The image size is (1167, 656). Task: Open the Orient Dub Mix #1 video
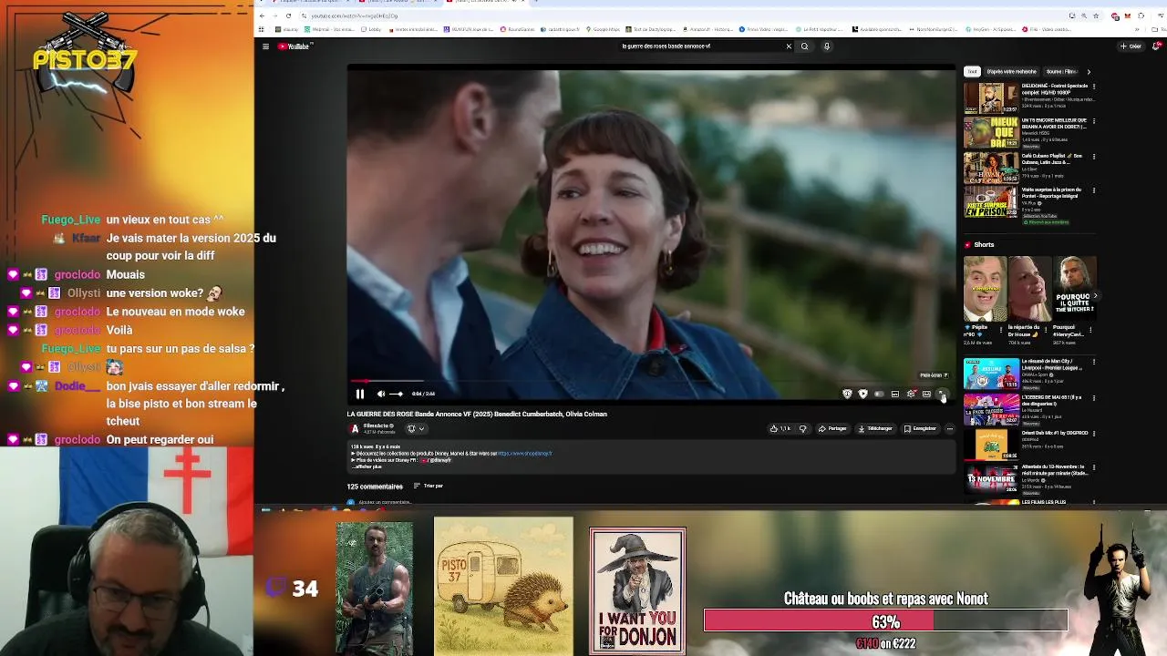[991, 445]
